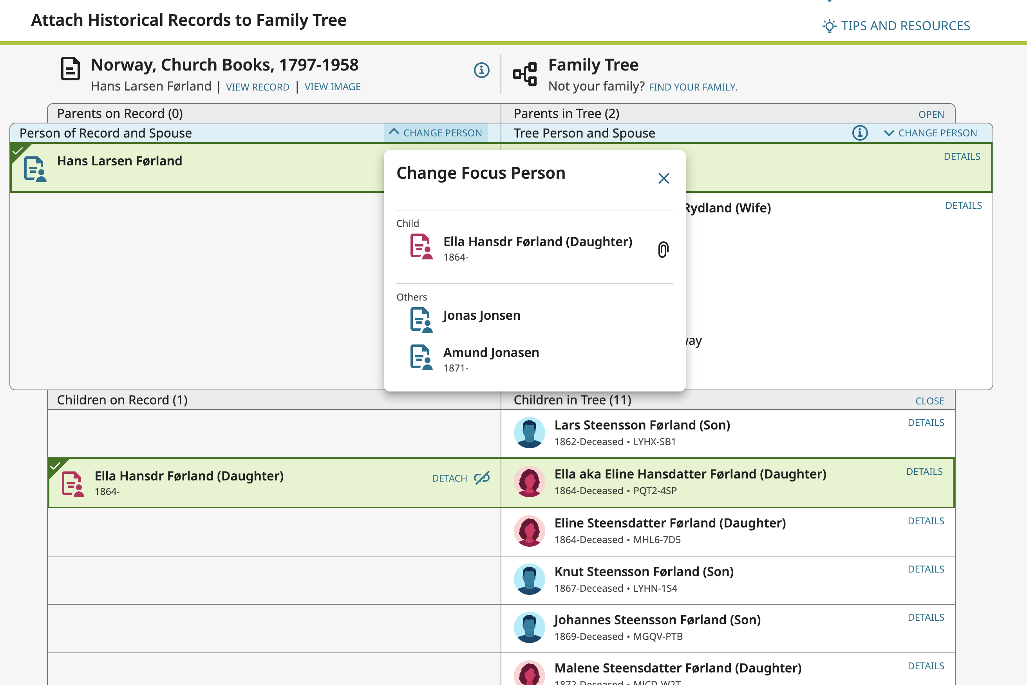Click Lars Steensson Førland's avatar
Viewport: 1027px width, 685px height.
point(529,433)
